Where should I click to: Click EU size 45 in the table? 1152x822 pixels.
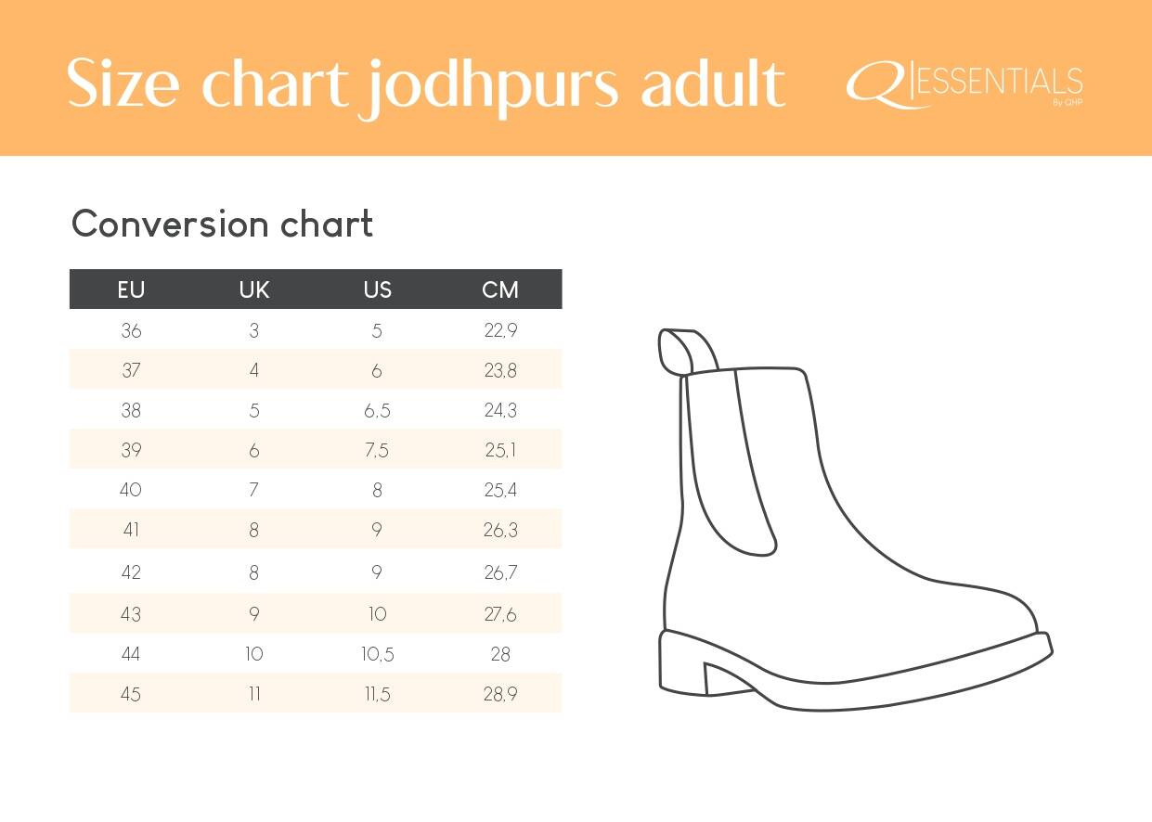click(131, 694)
